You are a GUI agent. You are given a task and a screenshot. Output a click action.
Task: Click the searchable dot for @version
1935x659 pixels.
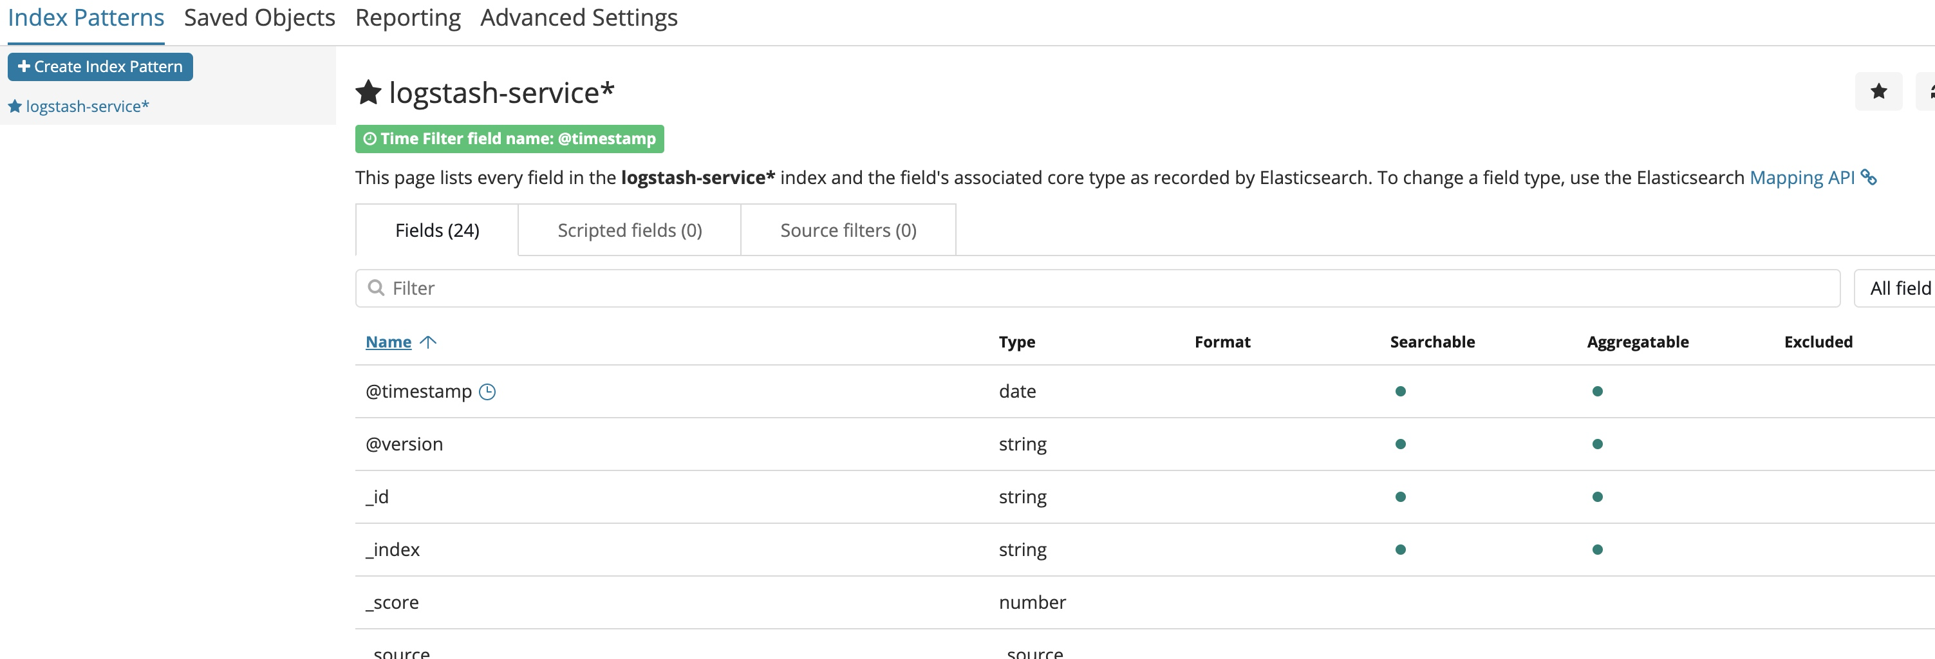pyautogui.click(x=1400, y=444)
